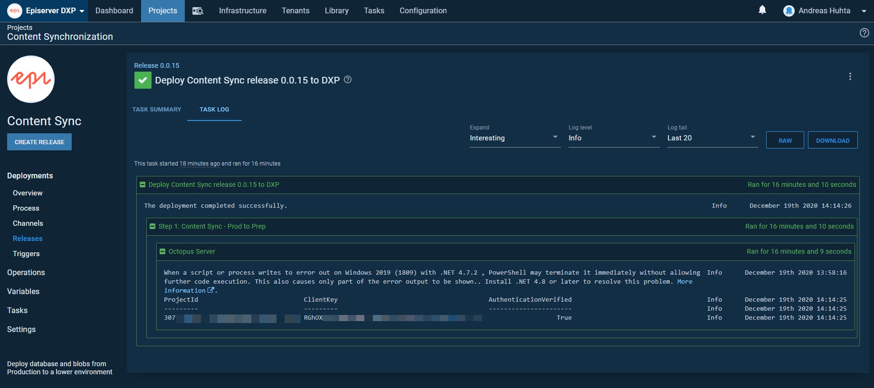874x388 pixels.
Task: Open the search projects icon in navbar
Action: pyautogui.click(x=198, y=11)
